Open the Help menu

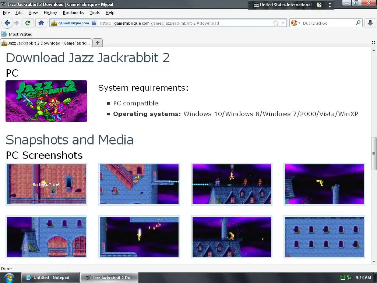[x=110, y=13]
